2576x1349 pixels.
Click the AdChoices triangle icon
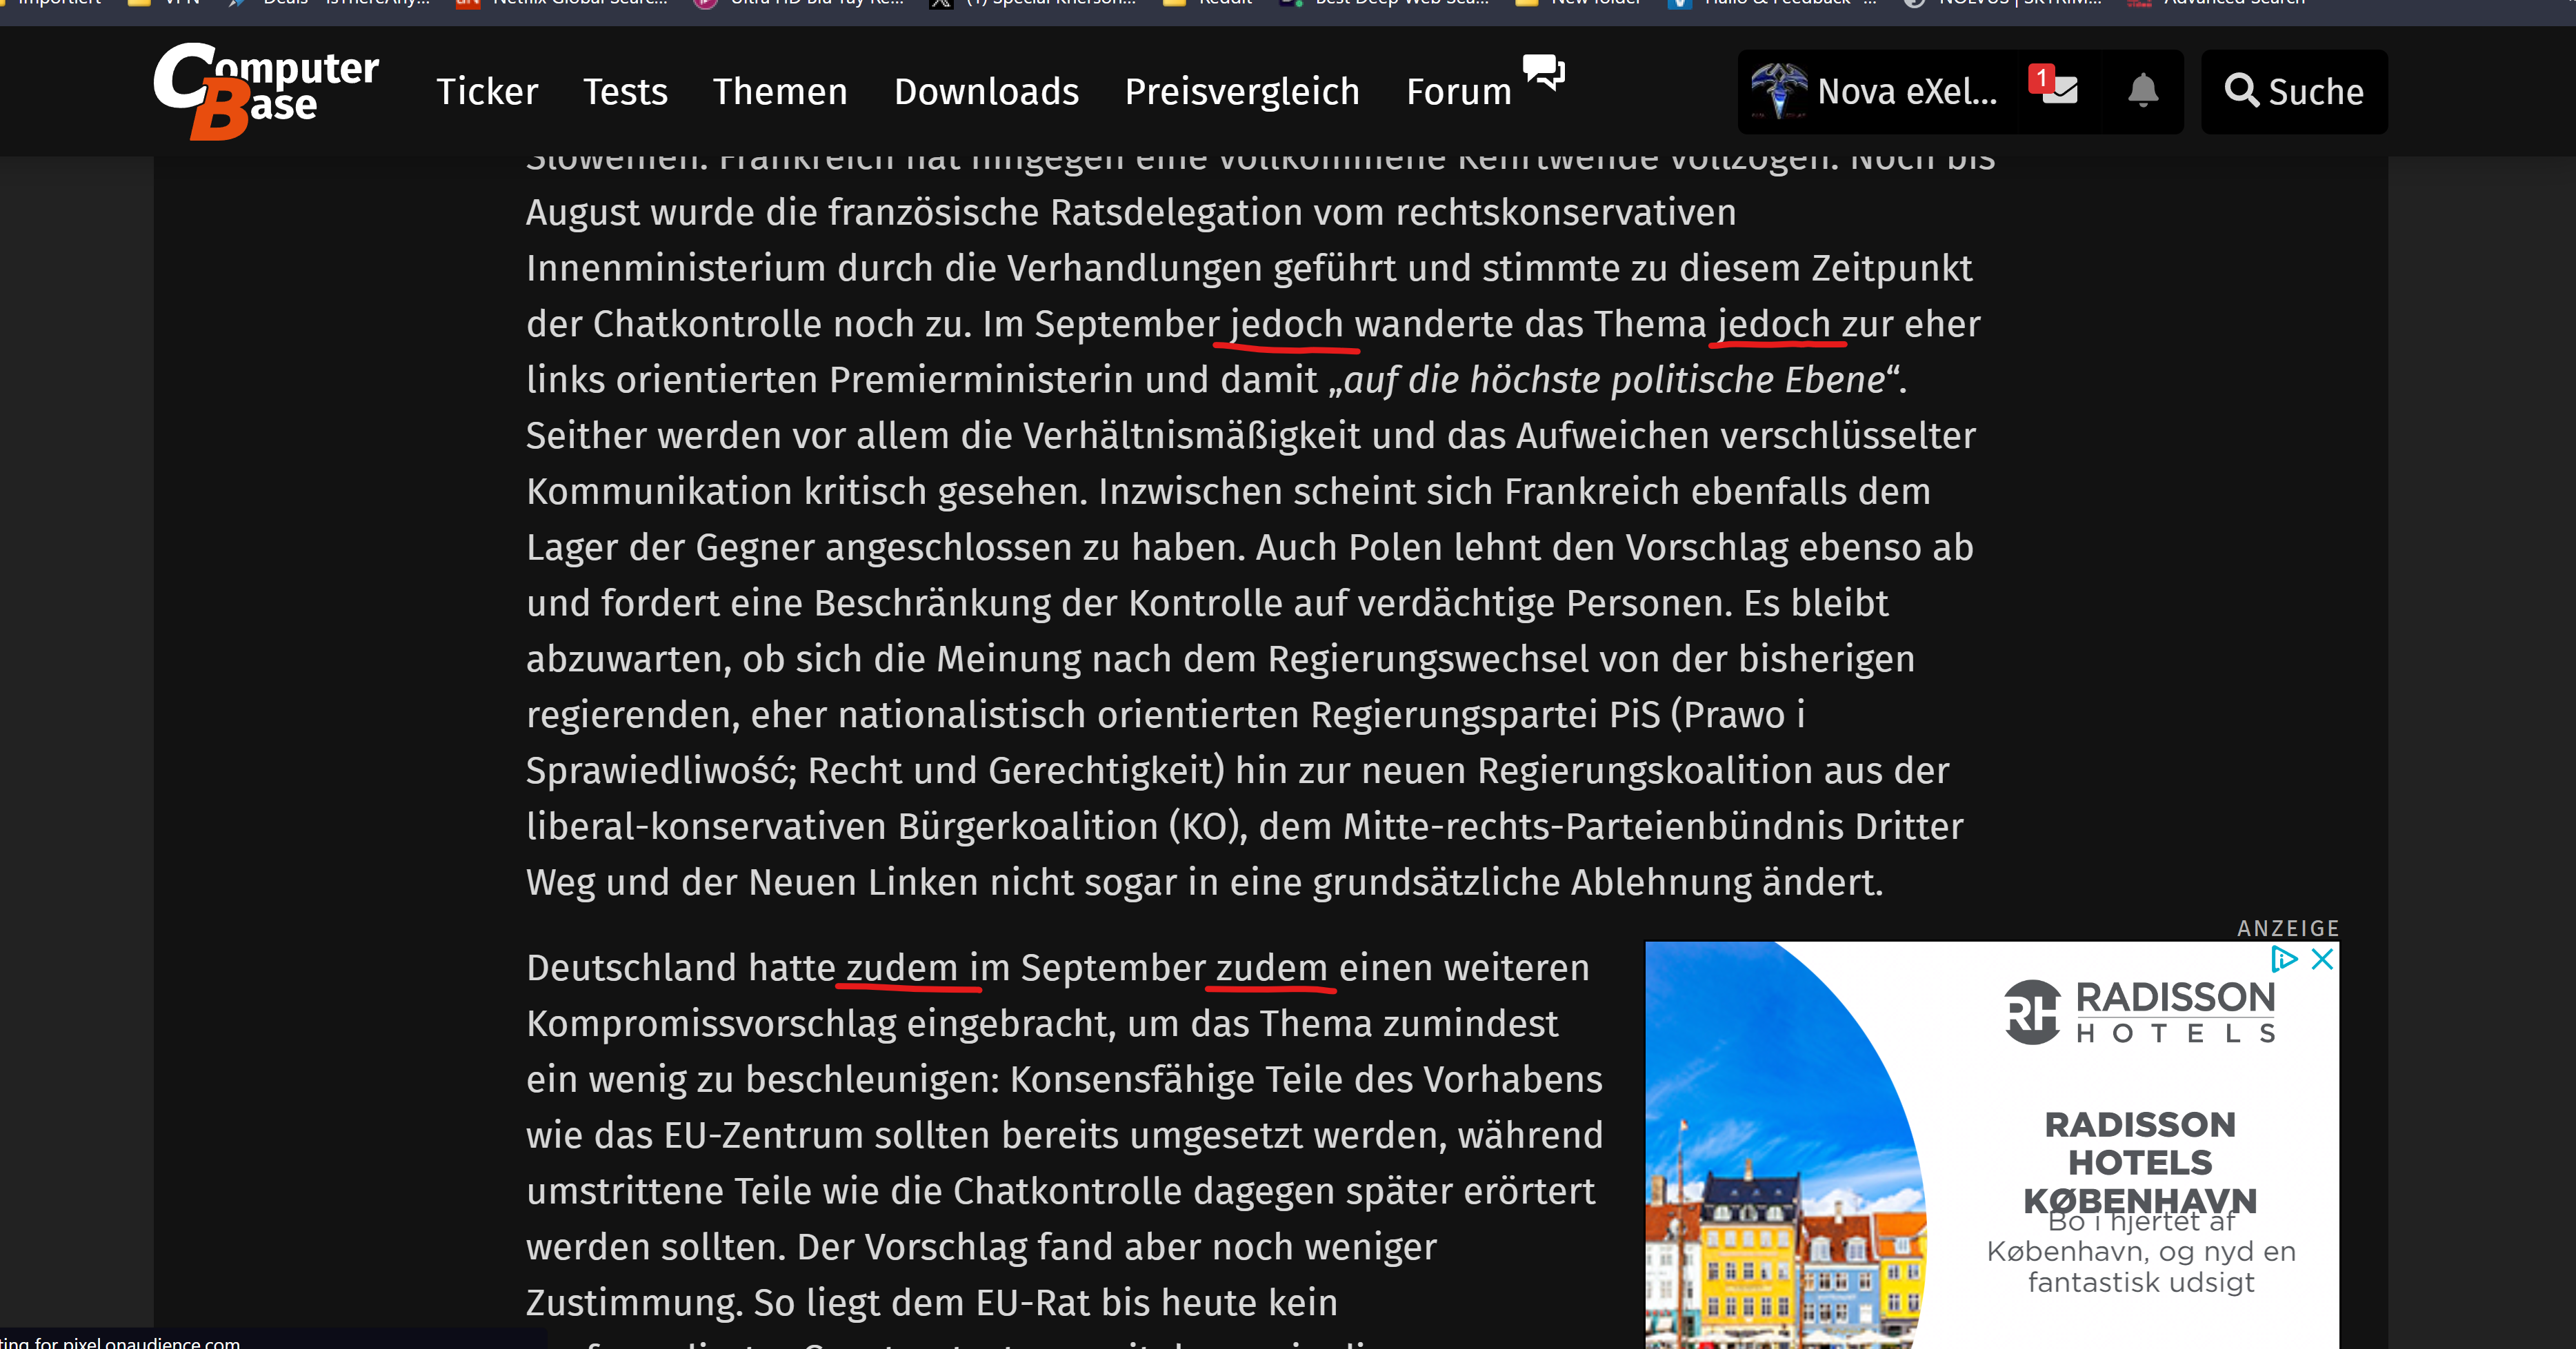click(2283, 960)
